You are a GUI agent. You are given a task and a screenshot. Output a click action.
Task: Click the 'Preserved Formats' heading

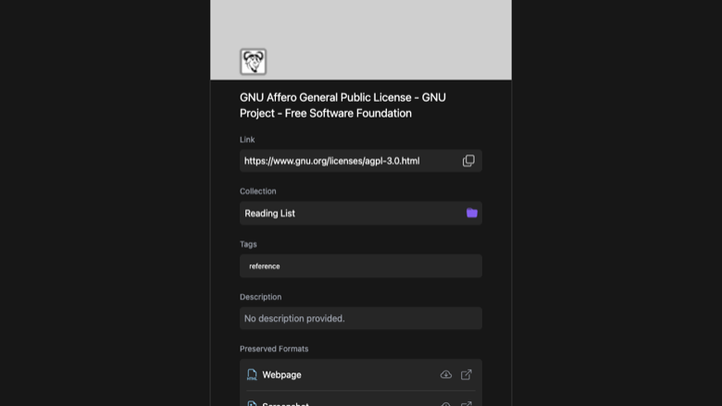pos(274,349)
